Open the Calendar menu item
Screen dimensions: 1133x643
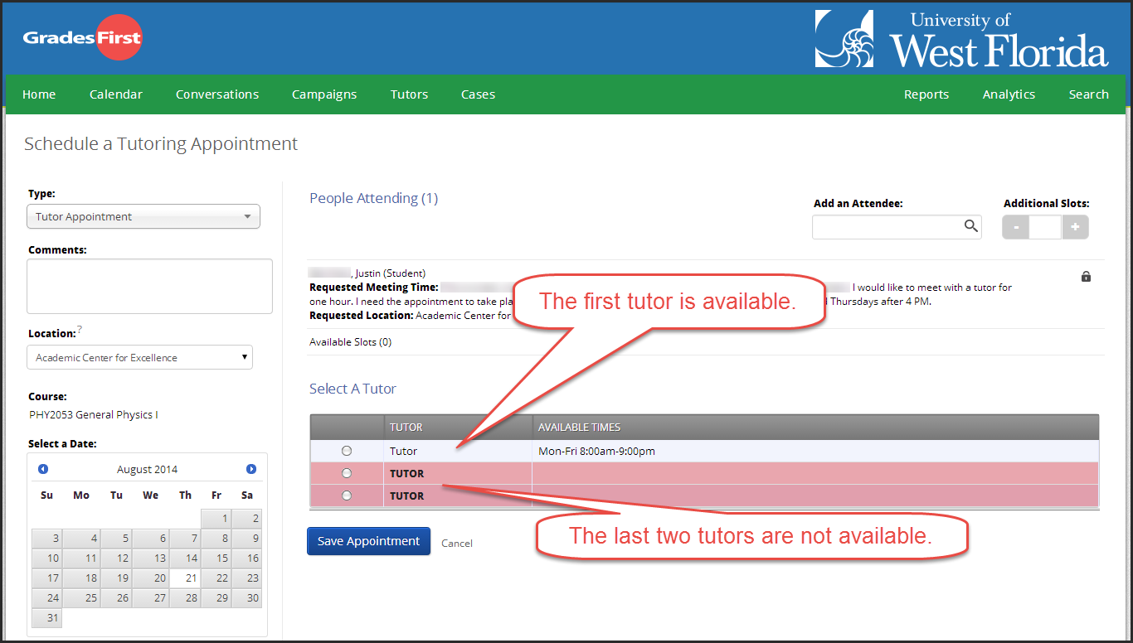click(x=116, y=94)
